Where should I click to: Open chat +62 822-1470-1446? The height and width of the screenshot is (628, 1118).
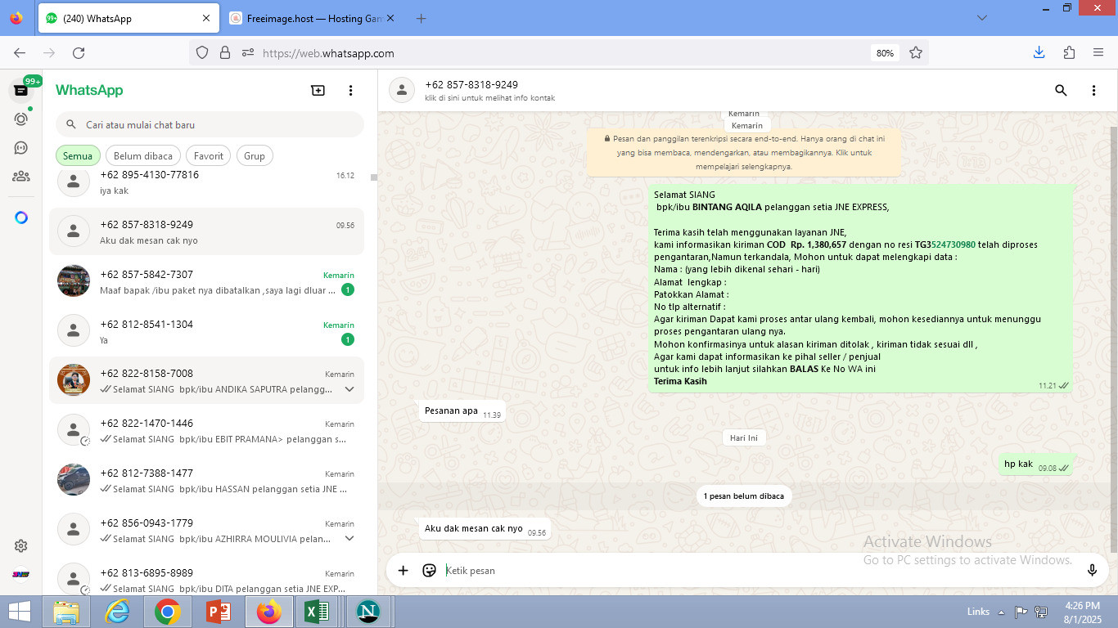tap(206, 431)
